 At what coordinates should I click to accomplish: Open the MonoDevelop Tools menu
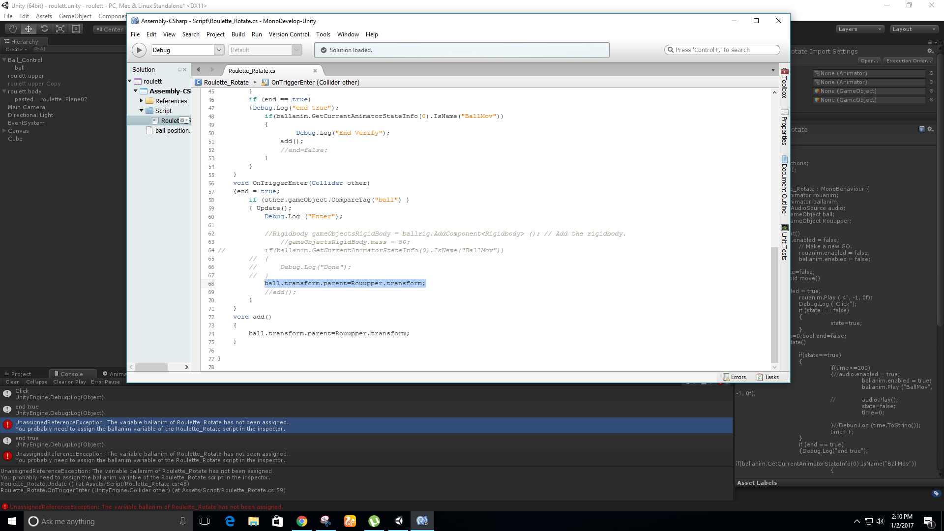(x=323, y=34)
